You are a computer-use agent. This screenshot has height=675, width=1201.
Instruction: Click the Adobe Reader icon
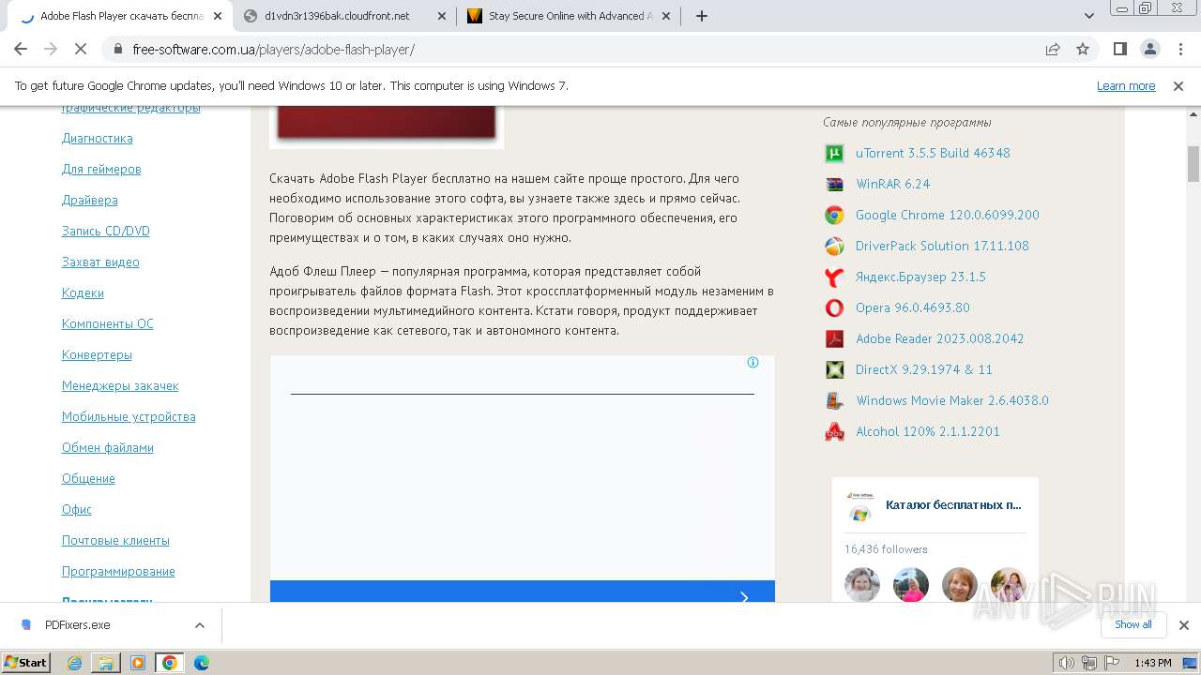[x=834, y=339]
